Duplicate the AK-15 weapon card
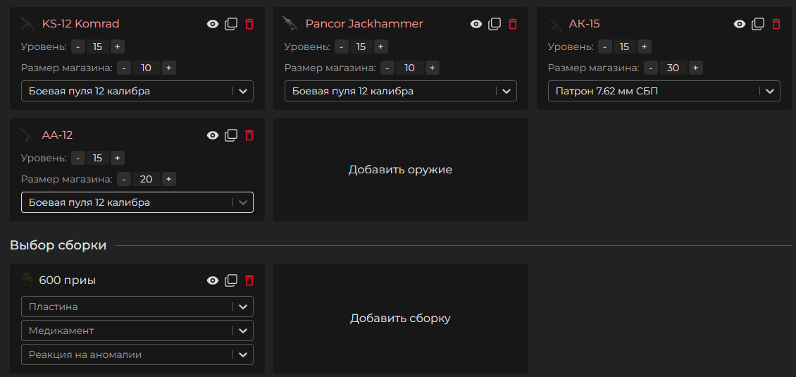Viewport: 796px width, 377px height. pyautogui.click(x=758, y=24)
